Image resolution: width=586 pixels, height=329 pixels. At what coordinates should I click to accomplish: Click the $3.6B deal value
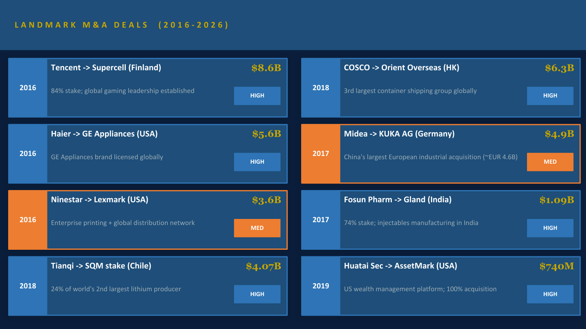click(x=266, y=200)
